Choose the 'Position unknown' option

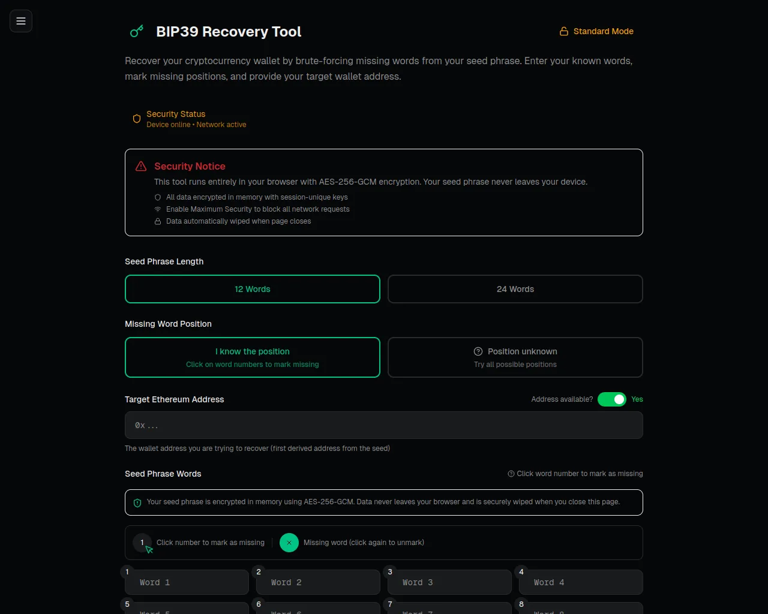coord(515,357)
